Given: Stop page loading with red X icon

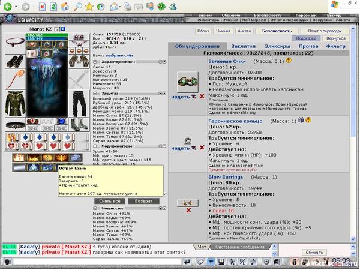Looking at the screenshot, I should pyautogui.click(x=42, y=7).
